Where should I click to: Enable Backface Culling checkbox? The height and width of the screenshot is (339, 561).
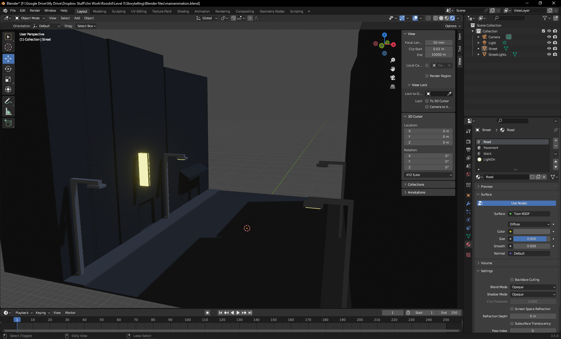(512, 280)
